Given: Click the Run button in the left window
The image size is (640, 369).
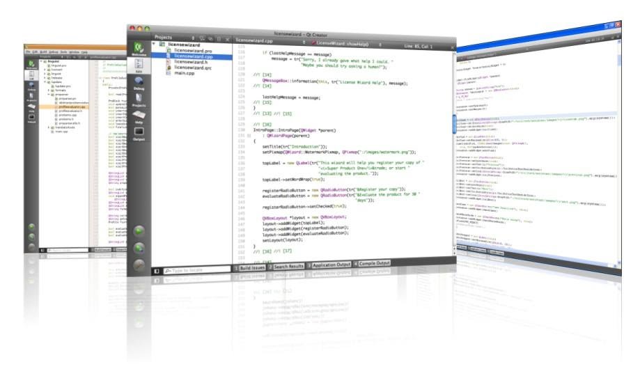Looking at the screenshot, I should pos(32,226).
